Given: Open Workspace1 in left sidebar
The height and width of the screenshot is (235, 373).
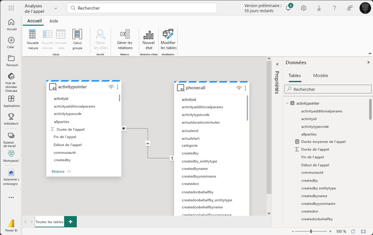Looking at the screenshot, I should click(x=11, y=156).
